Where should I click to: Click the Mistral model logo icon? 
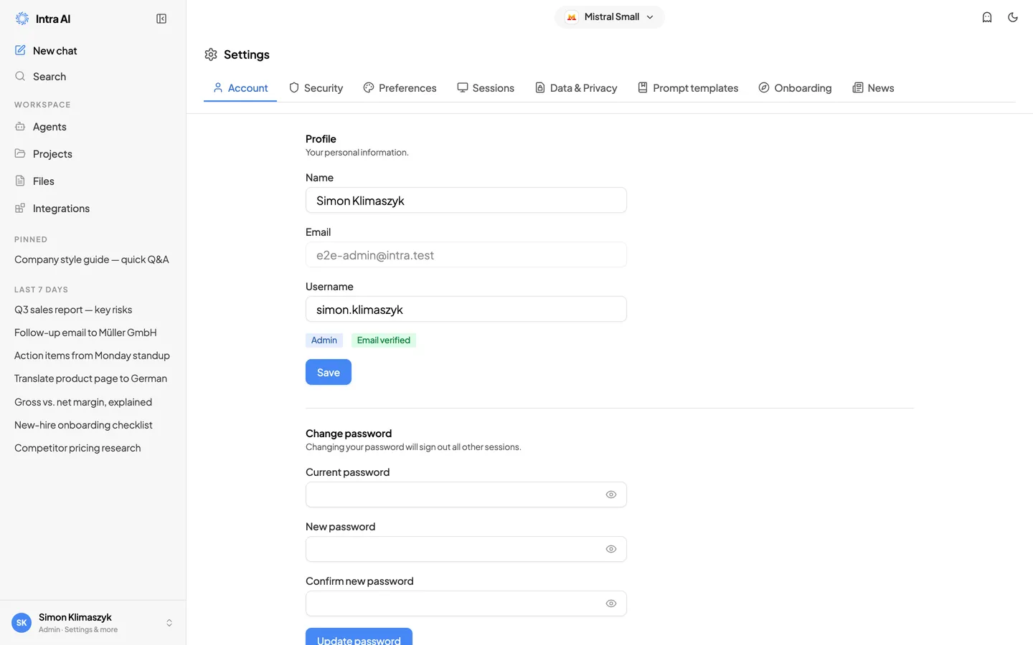pyautogui.click(x=572, y=17)
